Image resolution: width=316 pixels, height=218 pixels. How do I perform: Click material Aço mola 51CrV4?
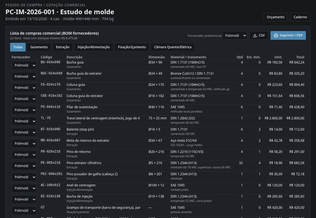[184, 141]
